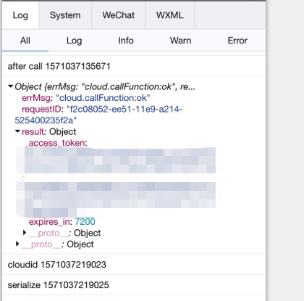Show All log levels

click(25, 41)
